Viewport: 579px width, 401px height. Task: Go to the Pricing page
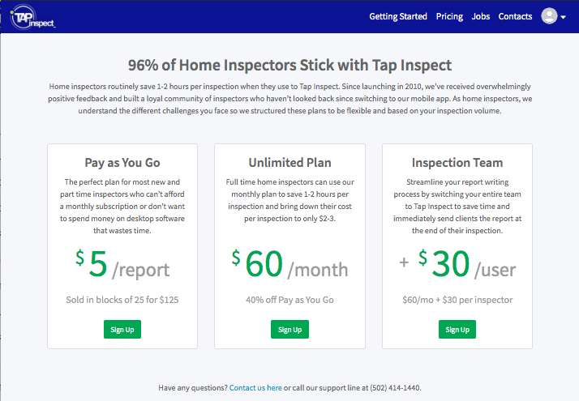pos(449,16)
